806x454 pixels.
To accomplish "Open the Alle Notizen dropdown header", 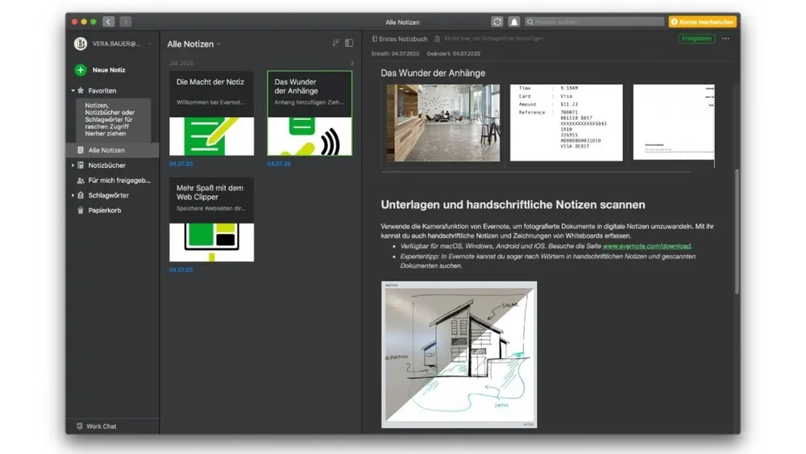I will tap(193, 44).
